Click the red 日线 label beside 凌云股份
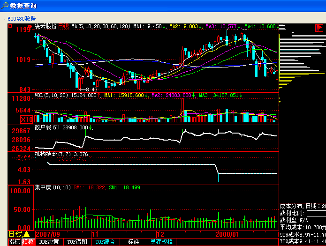 tap(63, 27)
